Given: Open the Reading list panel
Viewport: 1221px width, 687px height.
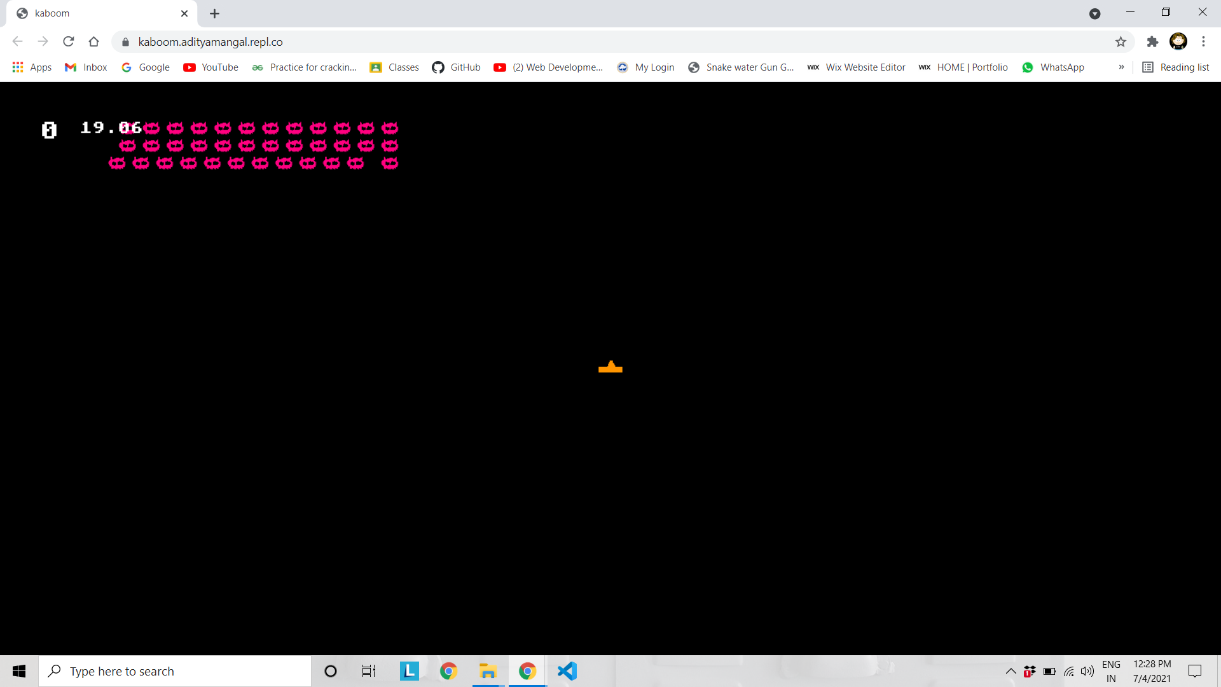Looking at the screenshot, I should click(1176, 67).
